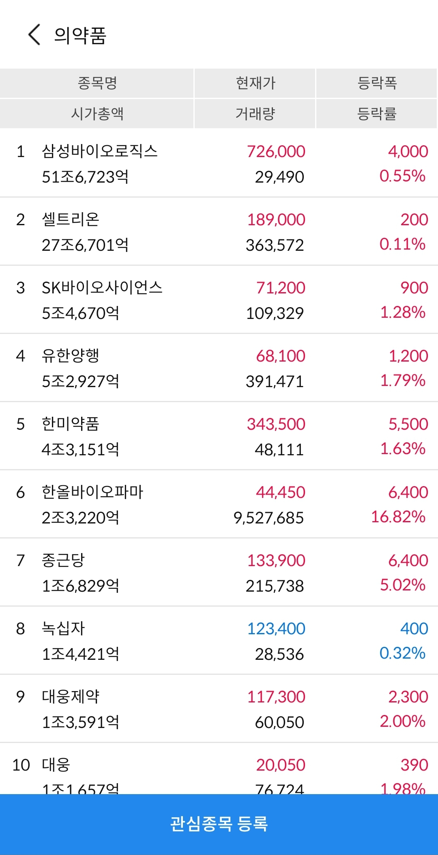The height and width of the screenshot is (855, 438).
Task: Sort by 등락률 column header
Action: coord(377,114)
